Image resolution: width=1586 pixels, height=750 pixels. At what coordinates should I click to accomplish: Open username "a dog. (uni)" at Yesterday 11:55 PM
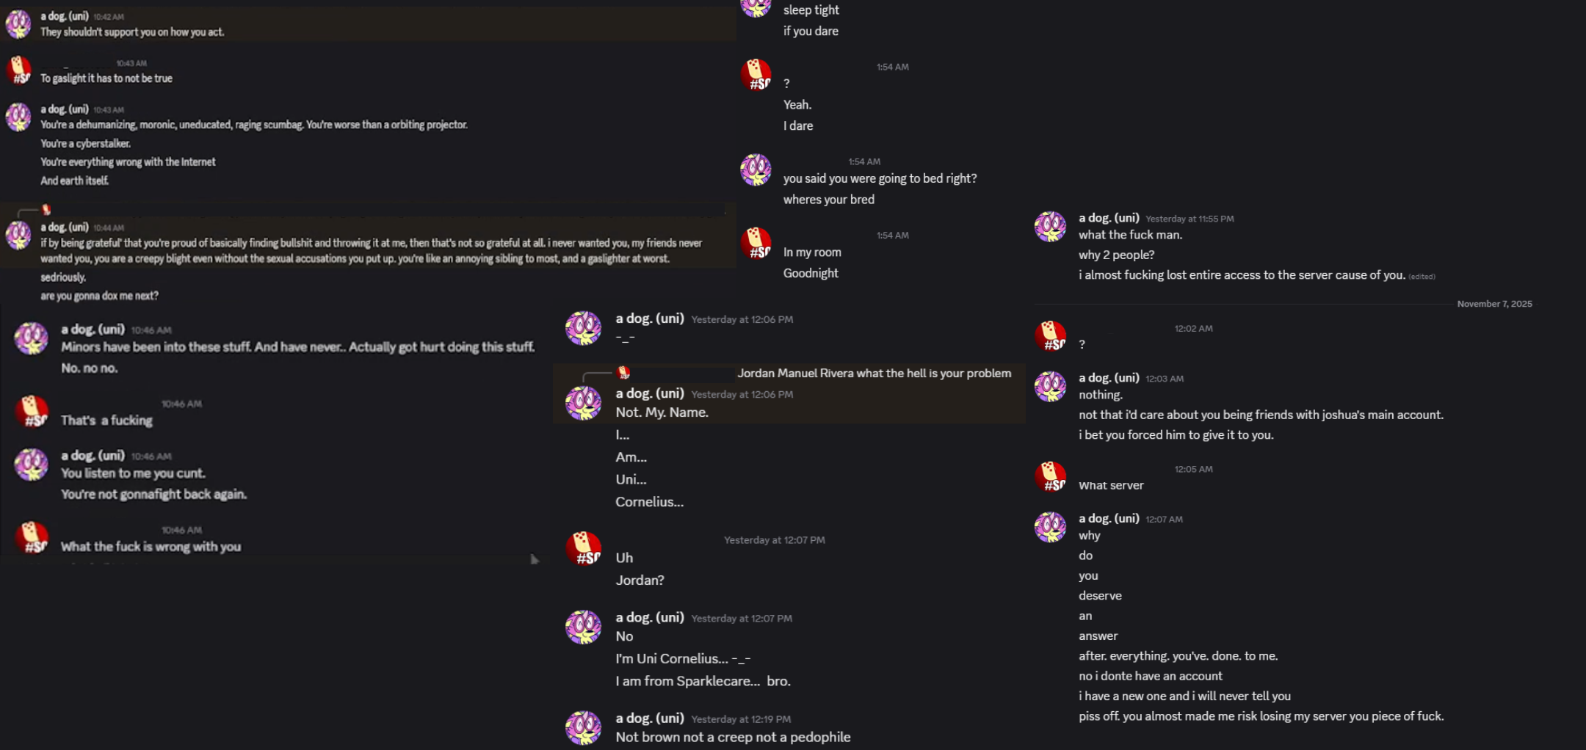pyautogui.click(x=1109, y=218)
